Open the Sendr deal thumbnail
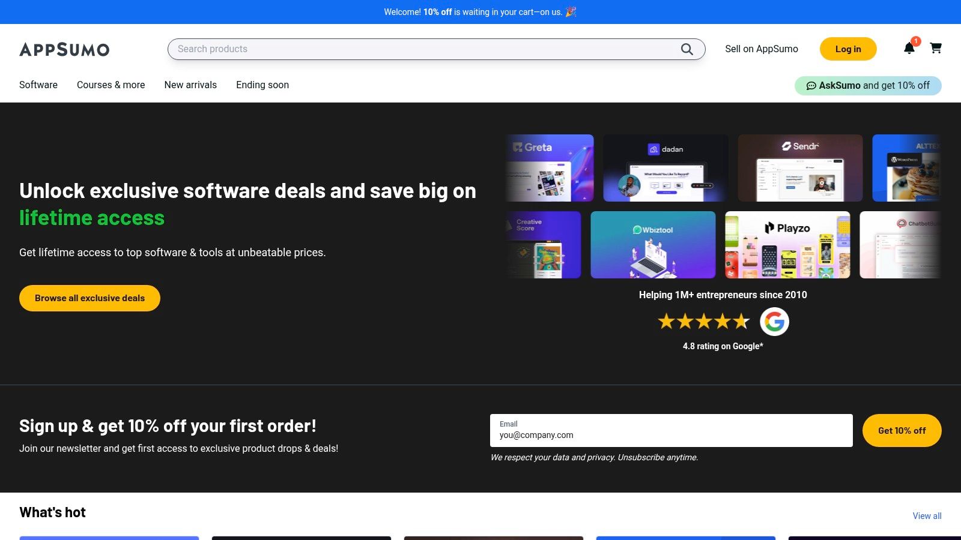This screenshot has width=961, height=540. pos(800,168)
